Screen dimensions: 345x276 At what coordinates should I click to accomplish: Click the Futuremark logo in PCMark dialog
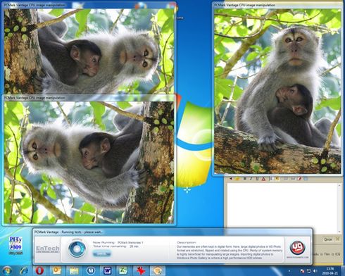coord(297,249)
